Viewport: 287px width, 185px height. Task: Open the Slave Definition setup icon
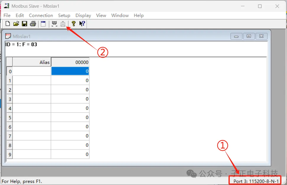43,24
